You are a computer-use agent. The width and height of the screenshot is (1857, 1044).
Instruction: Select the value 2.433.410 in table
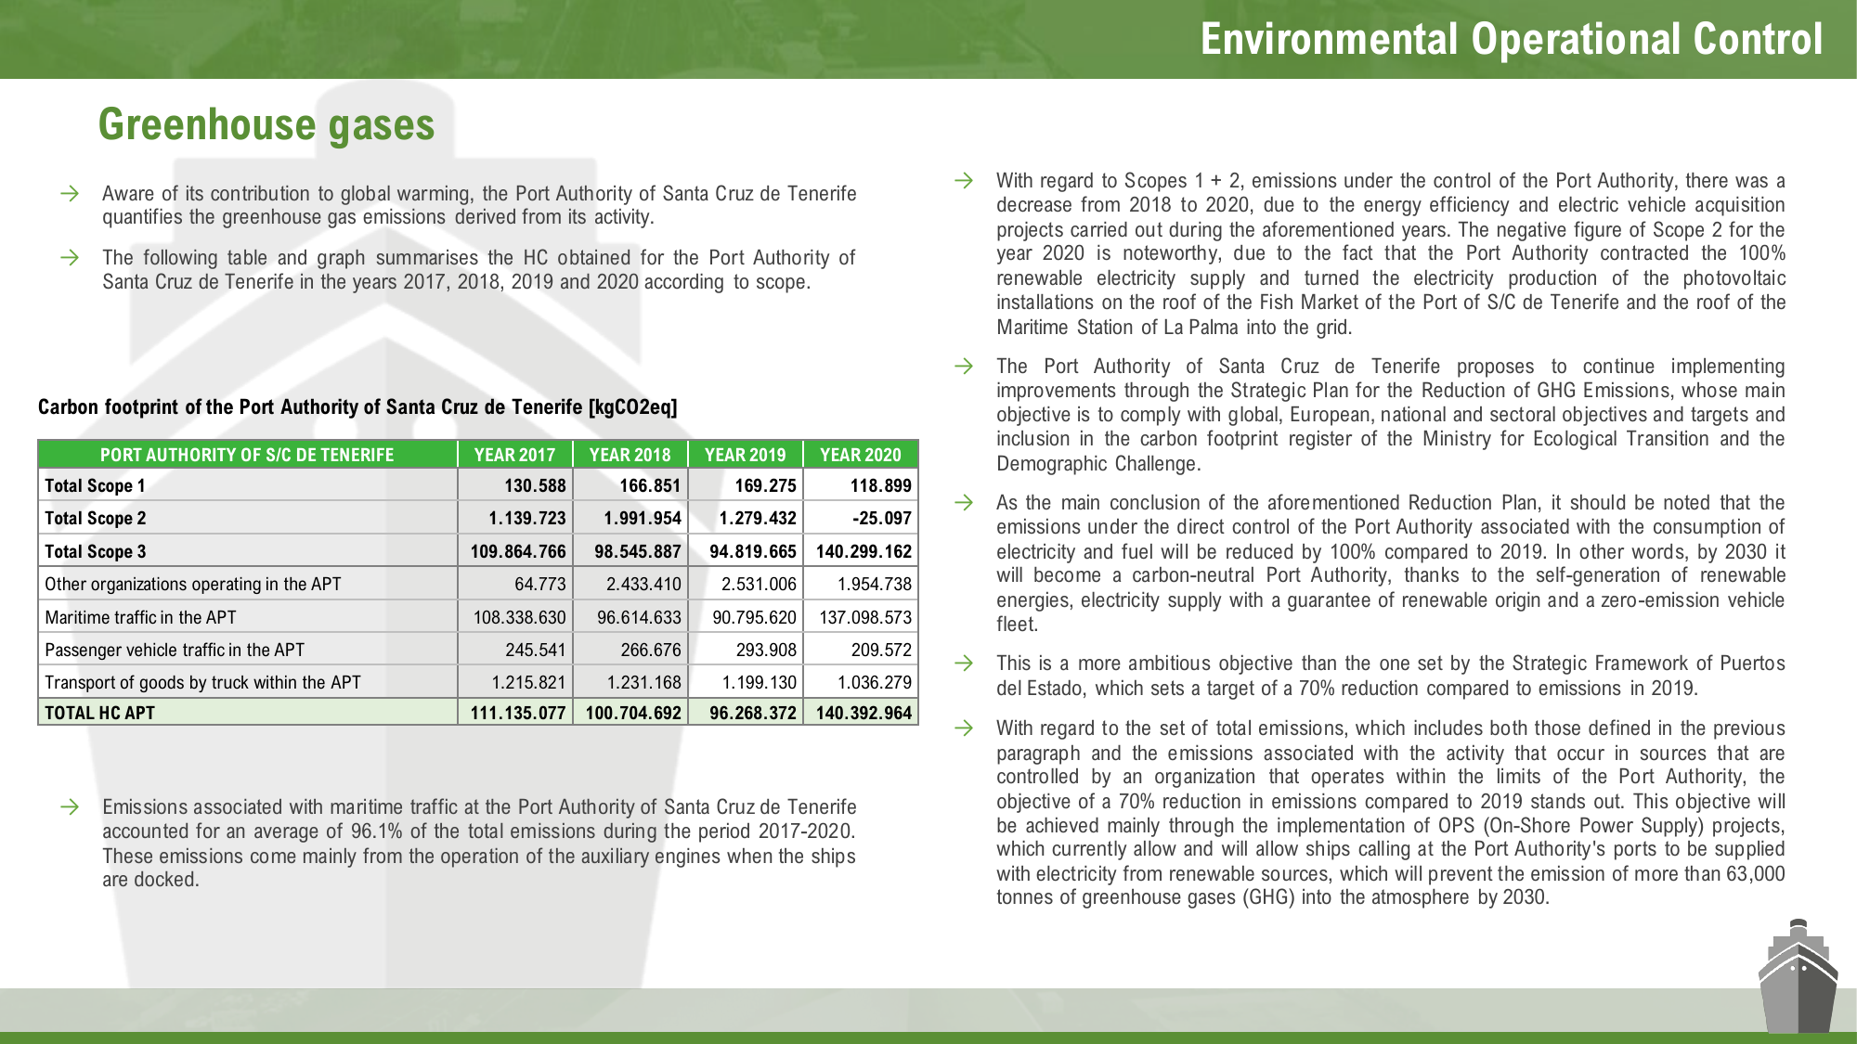tap(643, 584)
